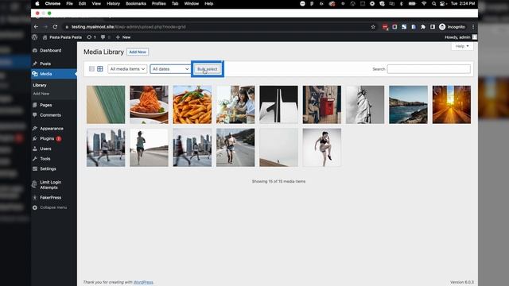Viewport: 509px width, 286px height.
Task: Open Appearance in the sidebar
Action: (x=52, y=129)
